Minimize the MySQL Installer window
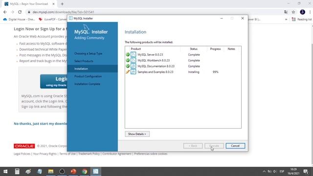 [222, 18]
